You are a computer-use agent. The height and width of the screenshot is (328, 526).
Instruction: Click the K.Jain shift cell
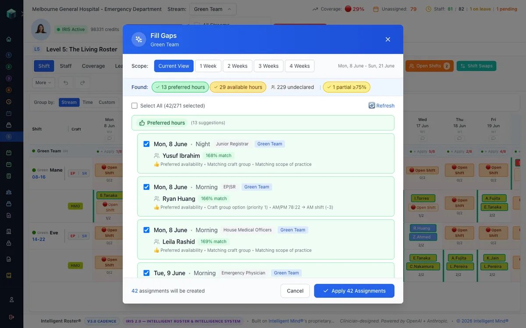click(x=493, y=258)
